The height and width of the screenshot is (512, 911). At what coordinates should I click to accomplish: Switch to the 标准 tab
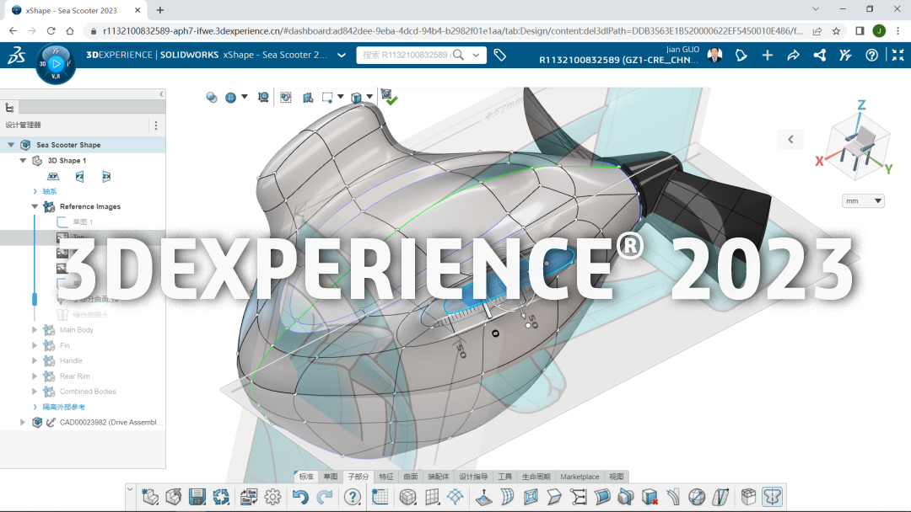[306, 477]
